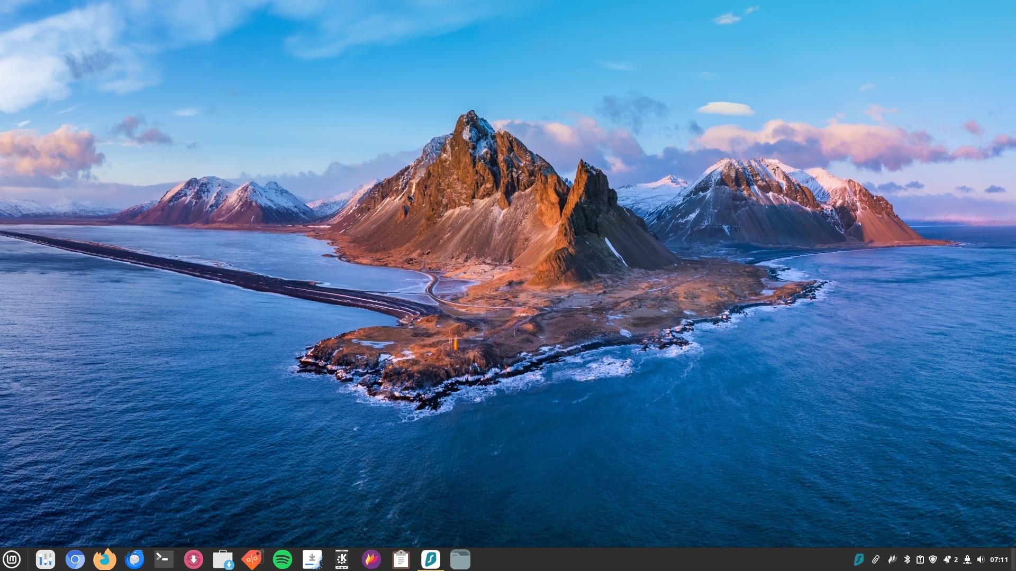Open the grey file manager folder

click(x=460, y=559)
